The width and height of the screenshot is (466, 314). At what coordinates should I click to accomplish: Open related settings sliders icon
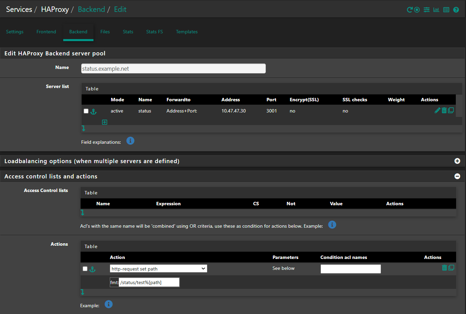(427, 10)
